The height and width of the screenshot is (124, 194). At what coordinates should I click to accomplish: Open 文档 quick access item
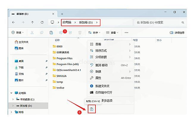pyautogui.click(x=19, y=74)
